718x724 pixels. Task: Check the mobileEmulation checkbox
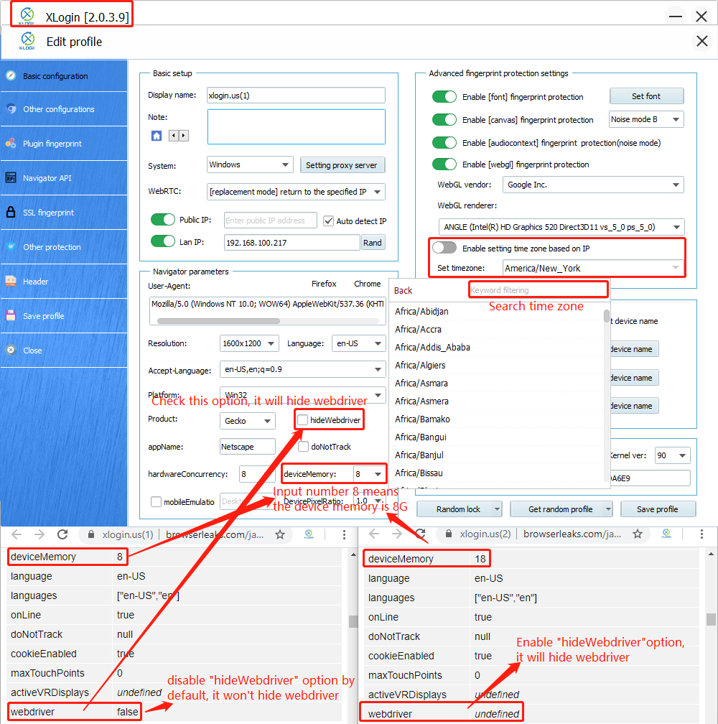tap(156, 501)
